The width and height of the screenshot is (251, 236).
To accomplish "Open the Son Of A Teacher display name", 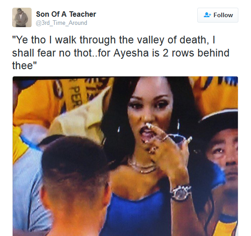I will [x=66, y=14].
